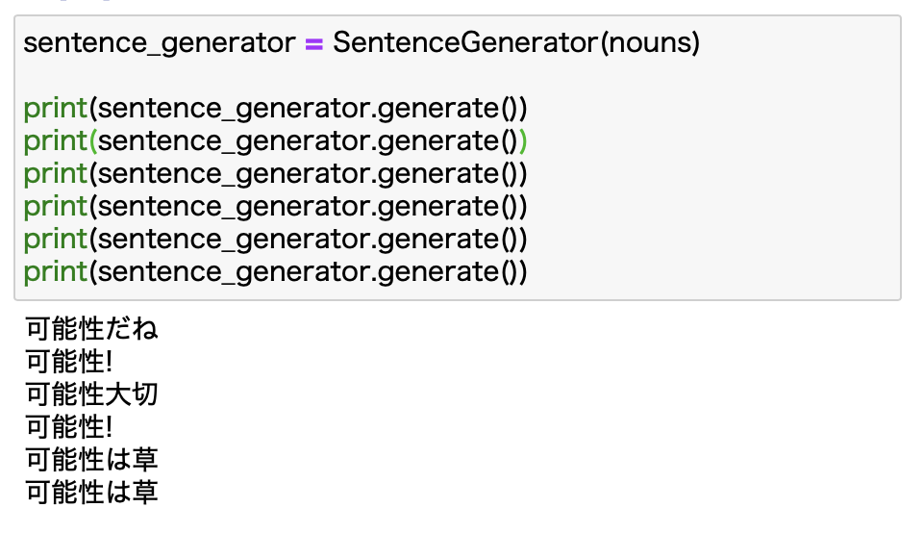
Task: Click the highlighted green opening parenthesis
Action: (x=92, y=141)
